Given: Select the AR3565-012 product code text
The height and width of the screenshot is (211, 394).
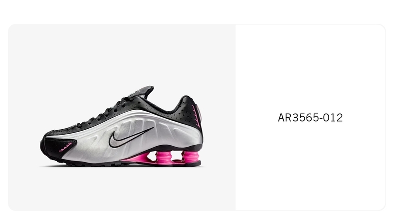Looking at the screenshot, I should [x=310, y=118].
